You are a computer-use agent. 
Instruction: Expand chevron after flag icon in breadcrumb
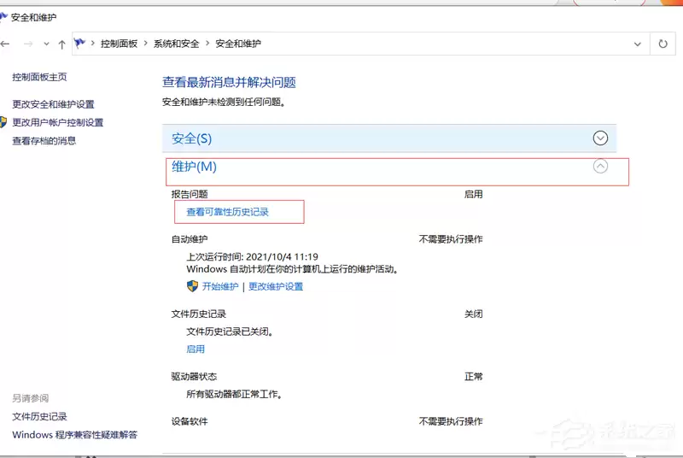93,43
